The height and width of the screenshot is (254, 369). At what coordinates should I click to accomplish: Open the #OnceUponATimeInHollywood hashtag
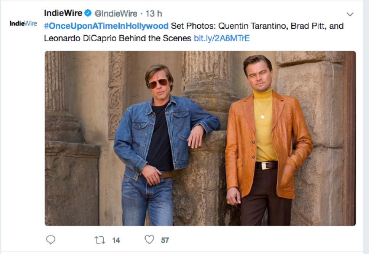pyautogui.click(x=106, y=26)
